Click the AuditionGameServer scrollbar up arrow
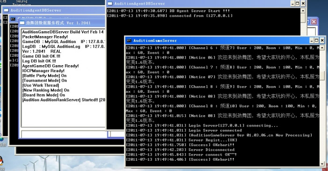This screenshot has height=171, width=328. (322, 48)
